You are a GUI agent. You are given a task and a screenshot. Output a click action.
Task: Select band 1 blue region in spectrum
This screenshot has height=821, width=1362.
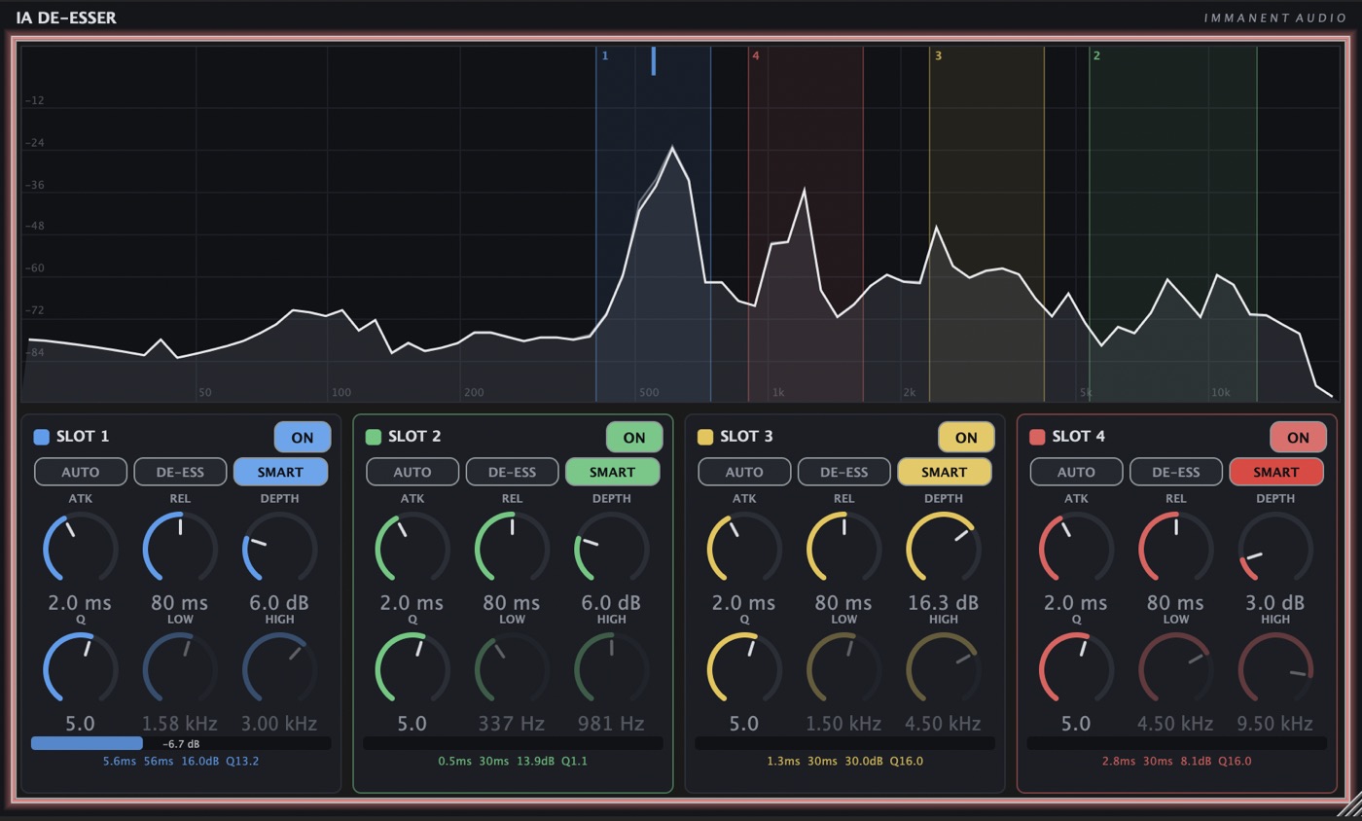pyautogui.click(x=654, y=224)
